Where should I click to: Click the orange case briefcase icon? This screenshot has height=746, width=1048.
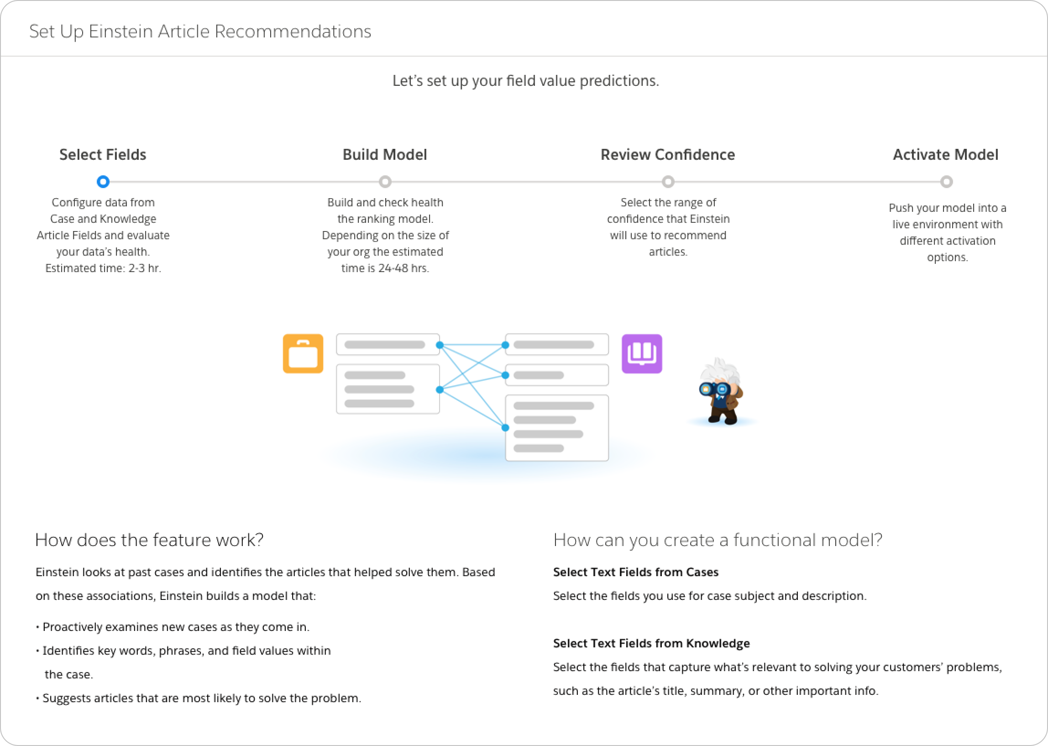[303, 353]
